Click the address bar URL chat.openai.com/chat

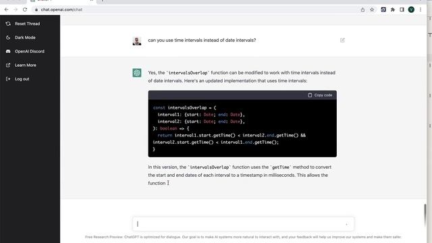tap(61, 9)
